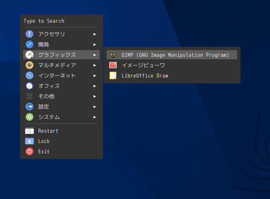Image resolution: width=270 pixels, height=199 pixels.
Task: Click the インターネット globe icon
Action: (29, 75)
